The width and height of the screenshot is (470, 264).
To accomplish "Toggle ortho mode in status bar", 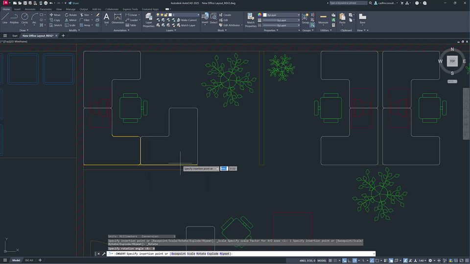I will (x=350, y=261).
